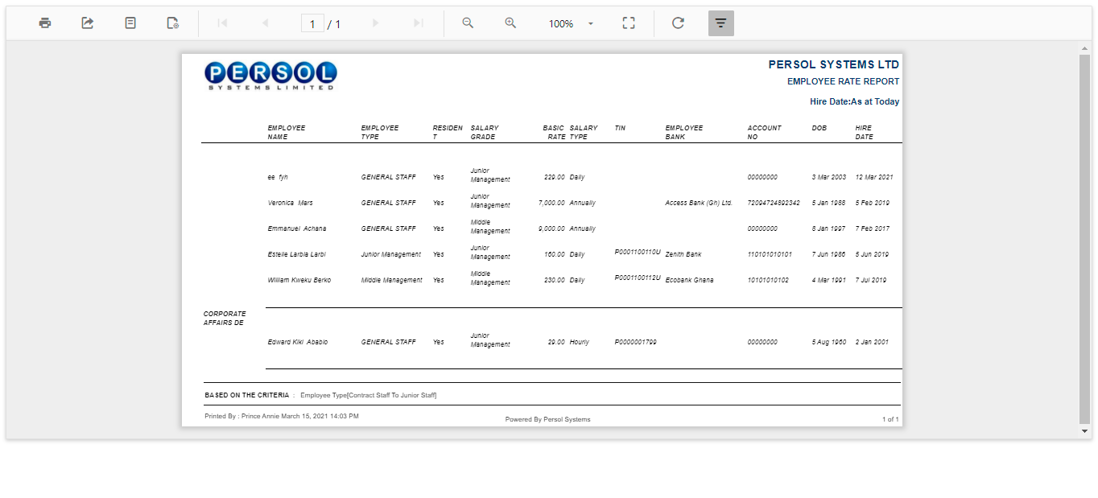Go to first page button
This screenshot has width=1098, height=498.
[223, 23]
